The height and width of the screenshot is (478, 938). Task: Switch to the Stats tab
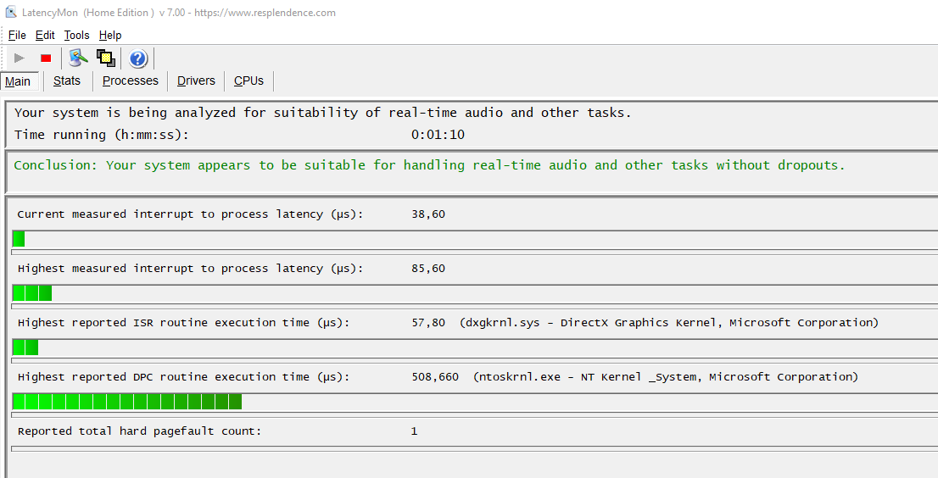click(x=67, y=81)
